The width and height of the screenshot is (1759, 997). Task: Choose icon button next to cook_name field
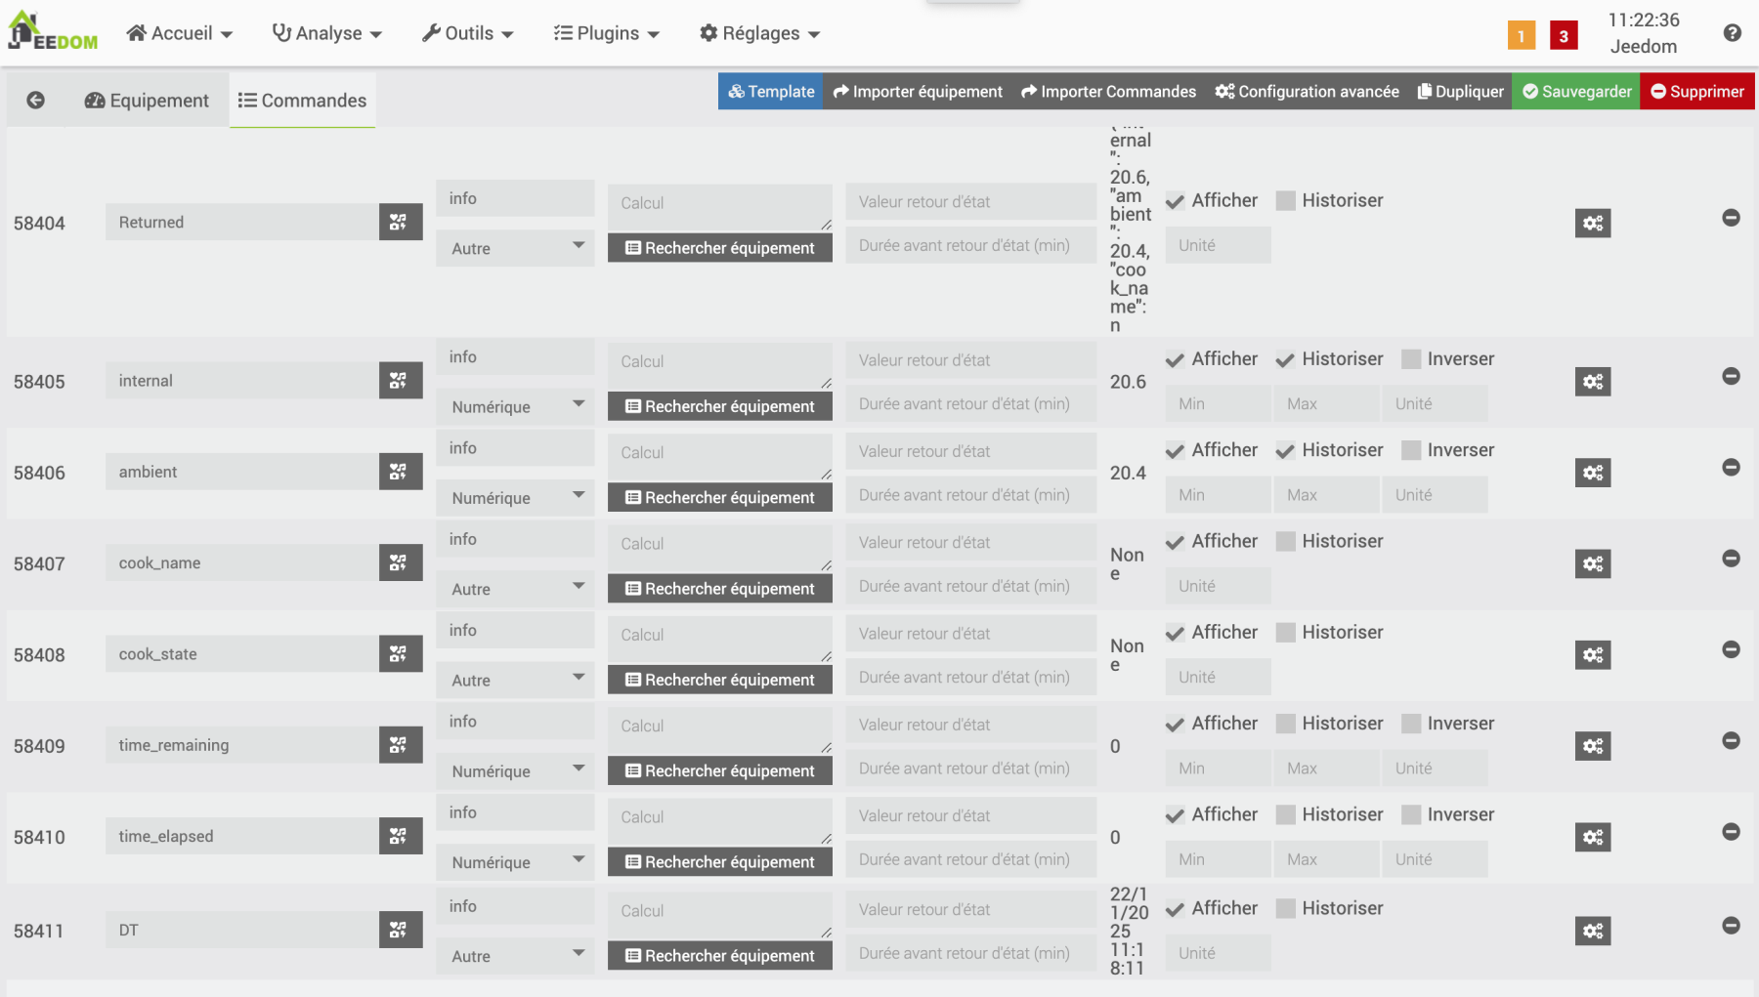click(x=400, y=563)
